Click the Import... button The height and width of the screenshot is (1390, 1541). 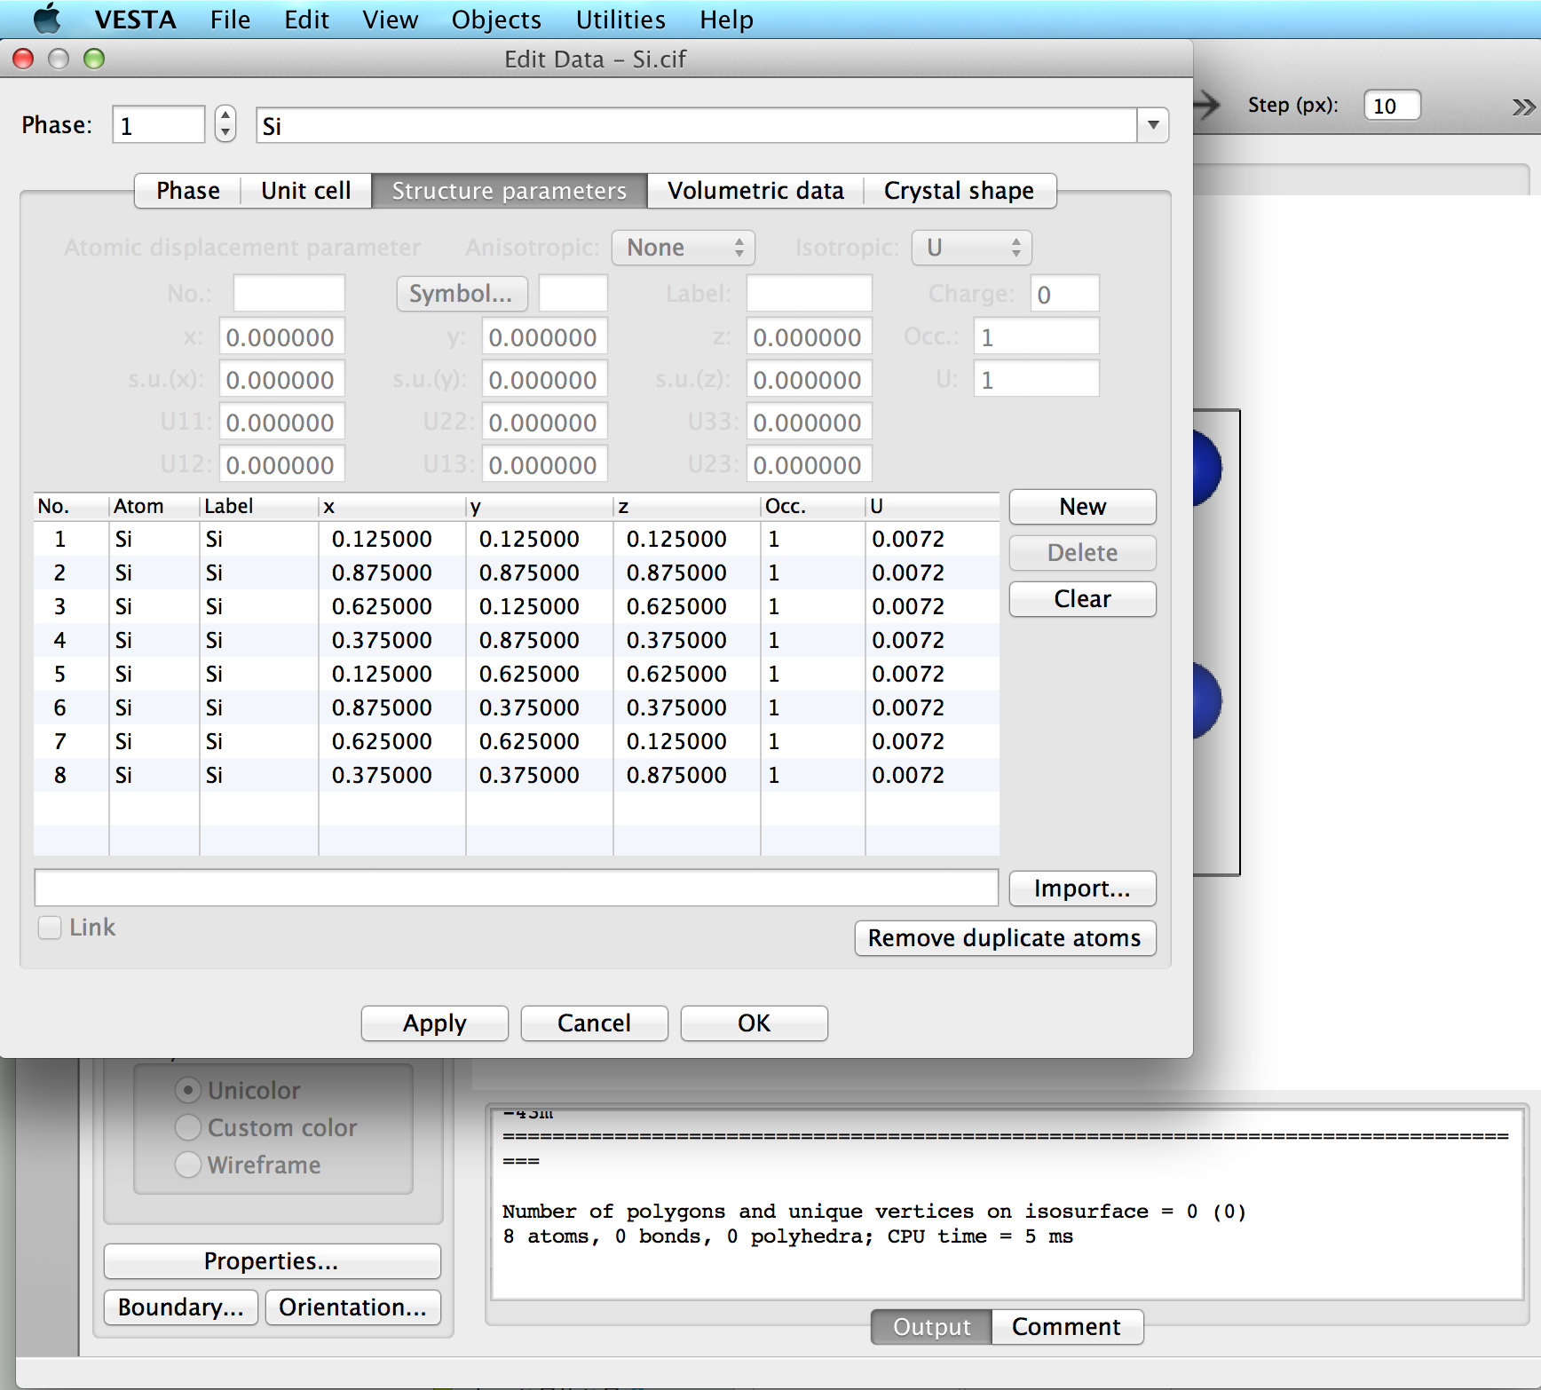(x=1082, y=888)
